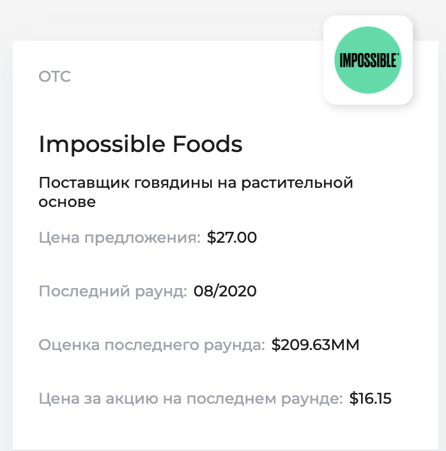Select the word Поставщик in the description
The image size is (446, 451).
coord(84,183)
